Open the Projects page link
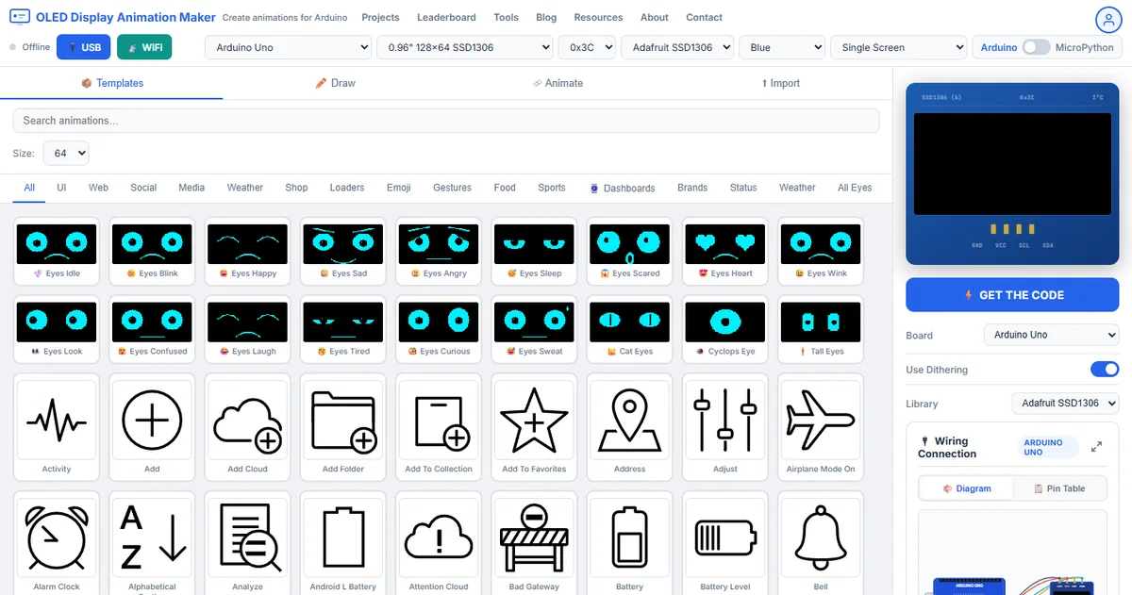 pos(380,17)
